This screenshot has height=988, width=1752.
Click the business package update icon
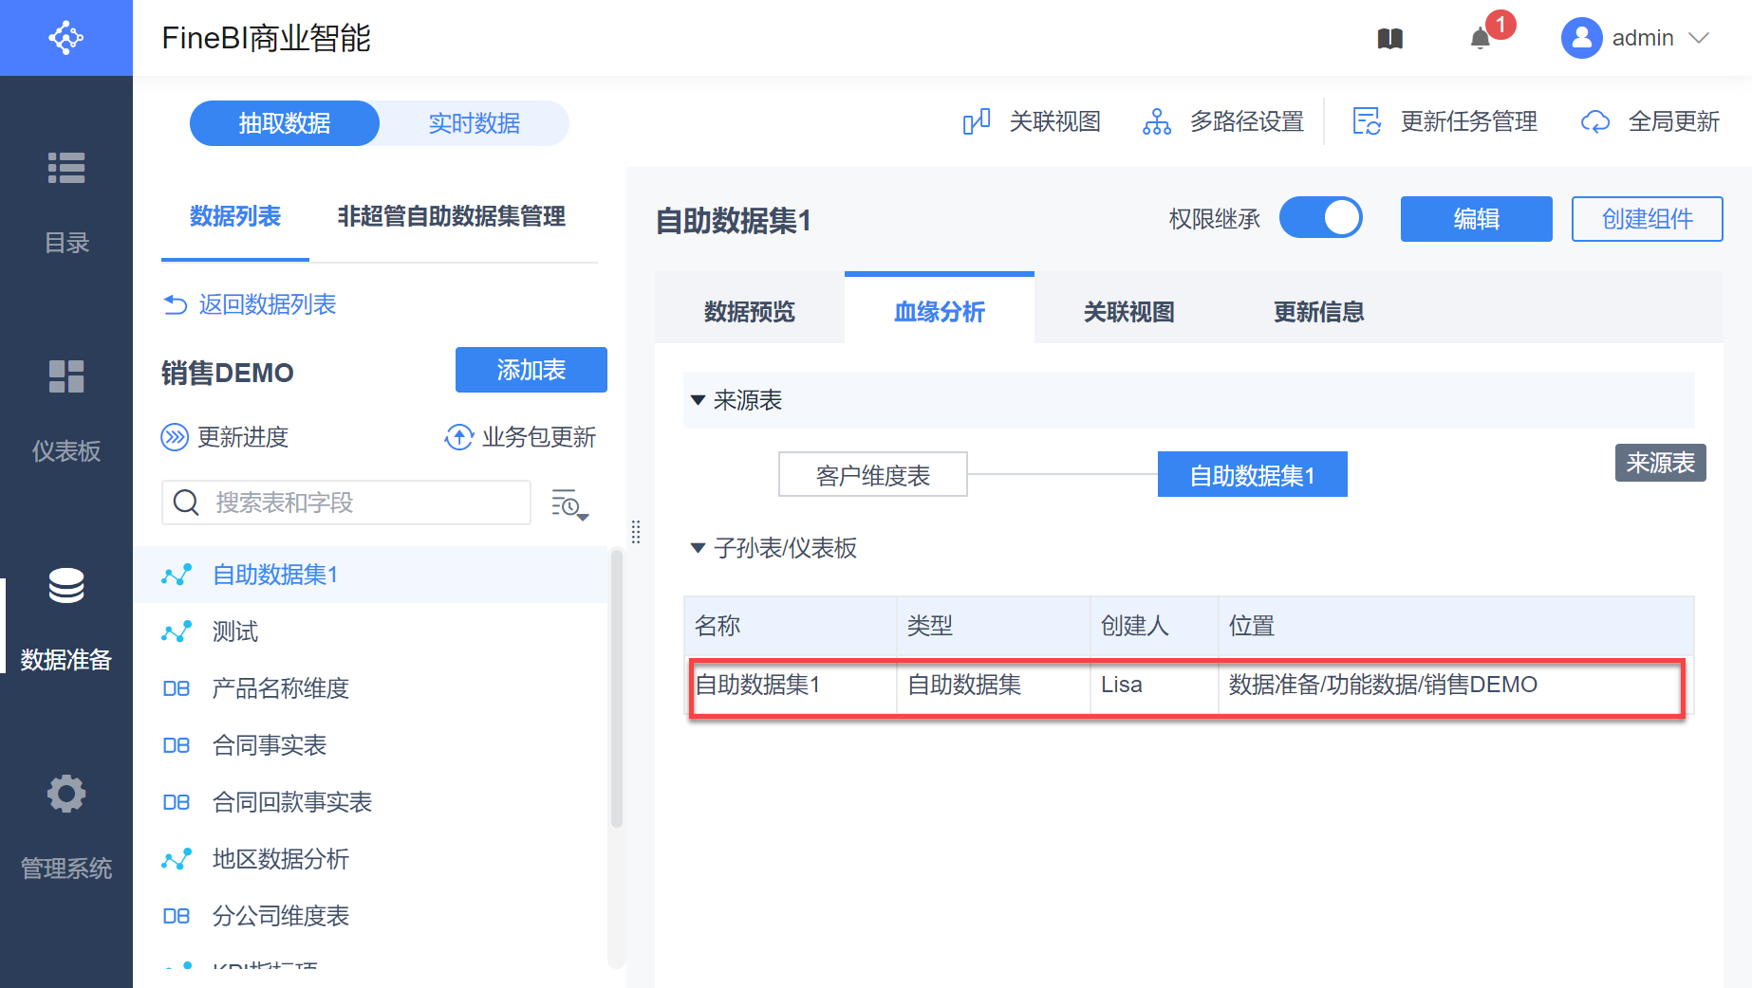point(459,437)
